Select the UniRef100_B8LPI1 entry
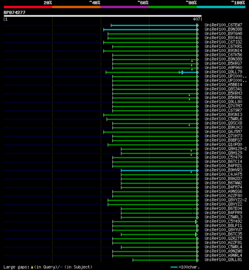 click(x=223, y=225)
